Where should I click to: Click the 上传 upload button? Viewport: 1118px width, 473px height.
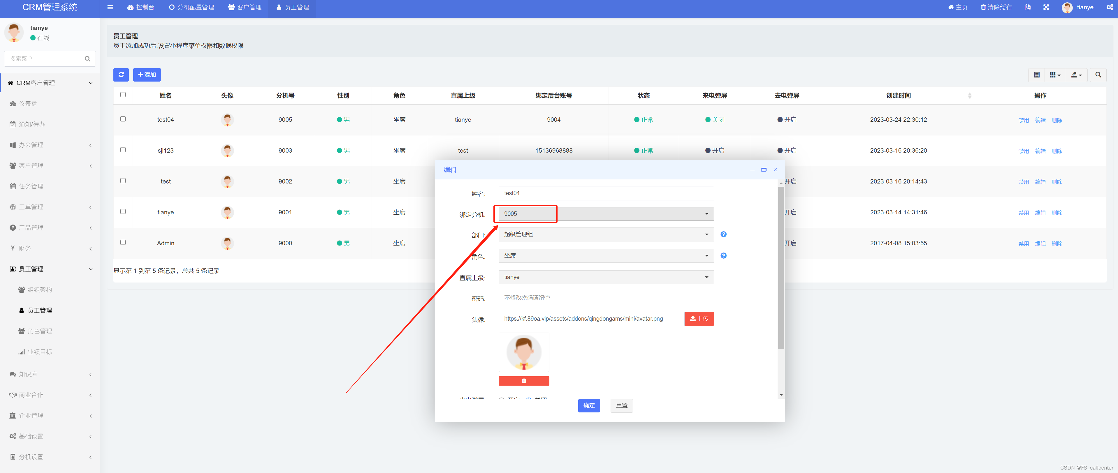(x=699, y=319)
